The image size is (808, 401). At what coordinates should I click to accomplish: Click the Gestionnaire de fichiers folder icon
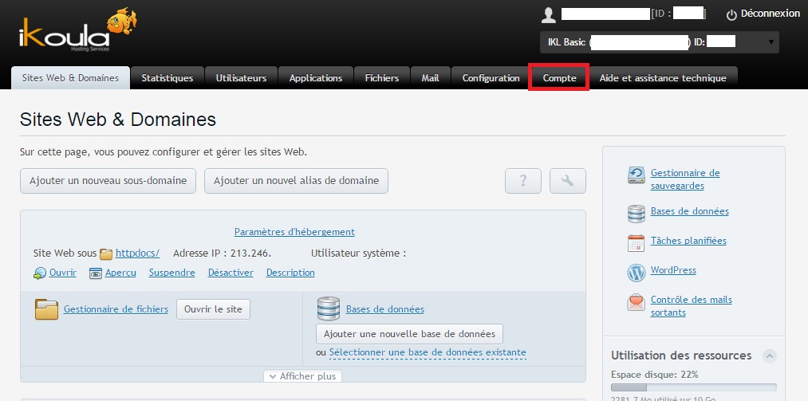pos(47,309)
